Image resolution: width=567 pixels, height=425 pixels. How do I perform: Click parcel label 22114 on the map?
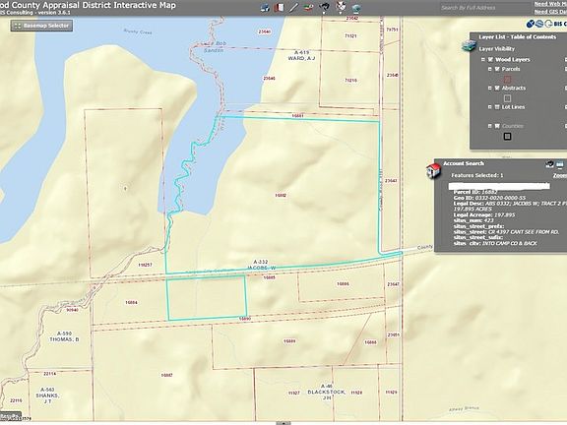pos(49,374)
